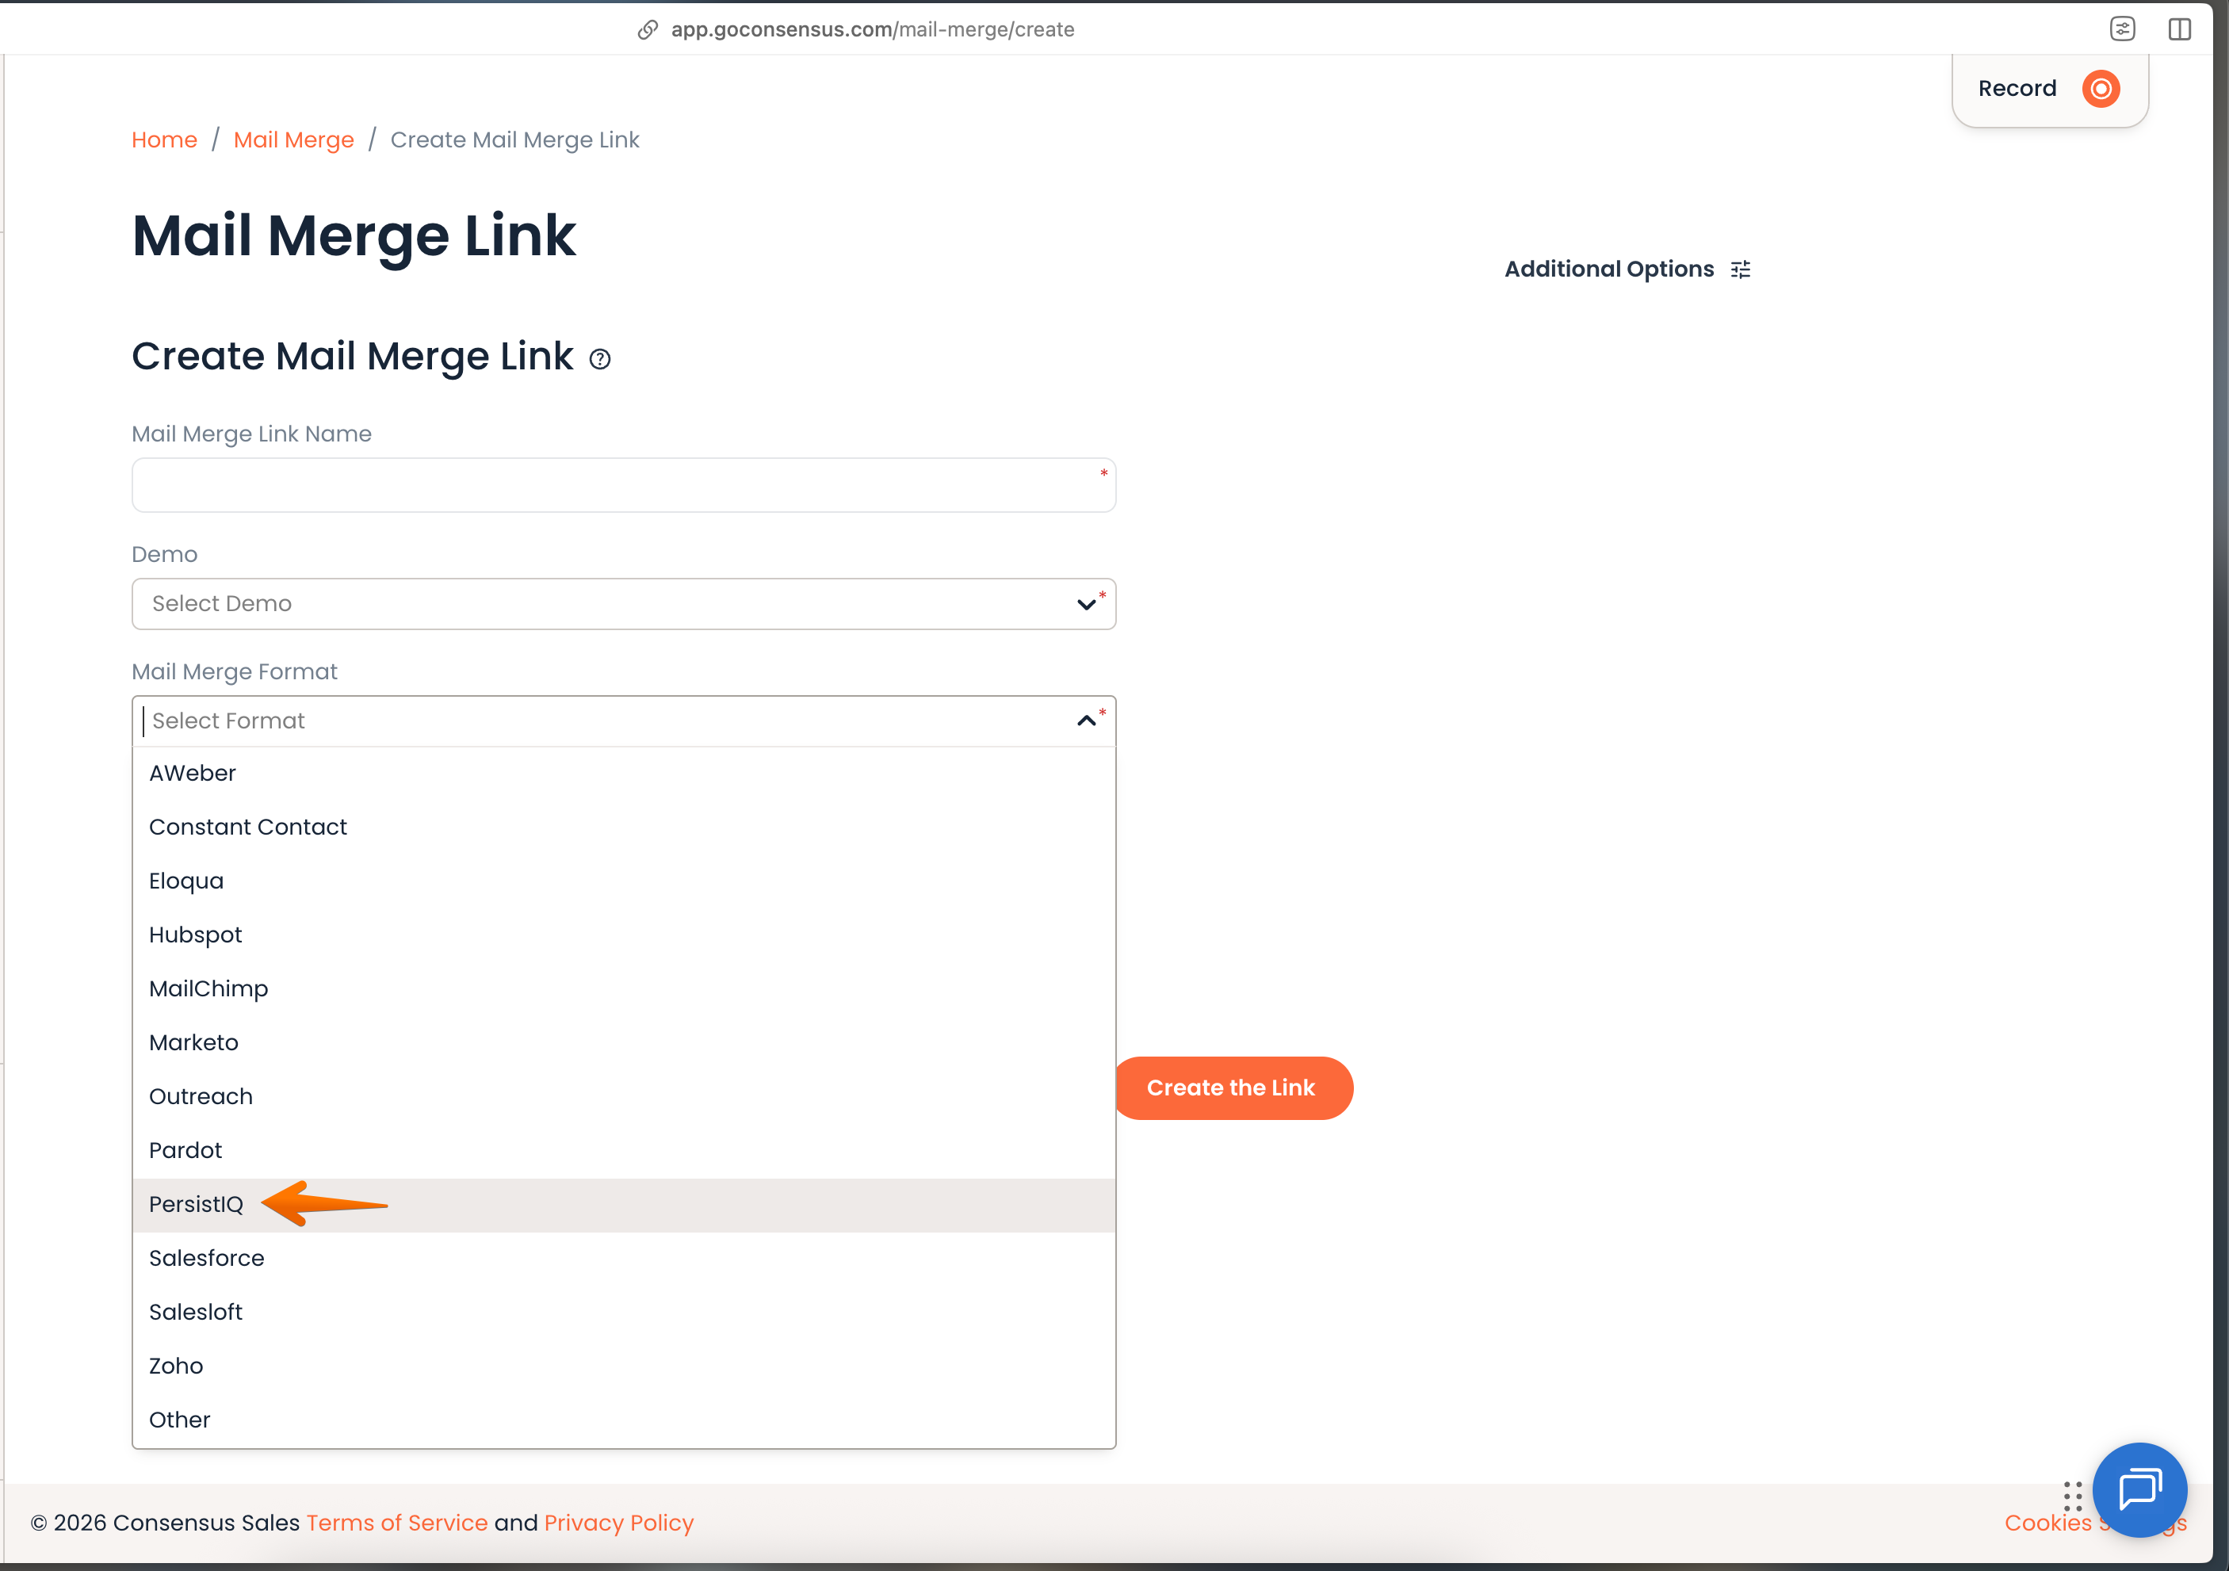Open the Record button panel
The width and height of the screenshot is (2229, 1571).
point(2049,90)
